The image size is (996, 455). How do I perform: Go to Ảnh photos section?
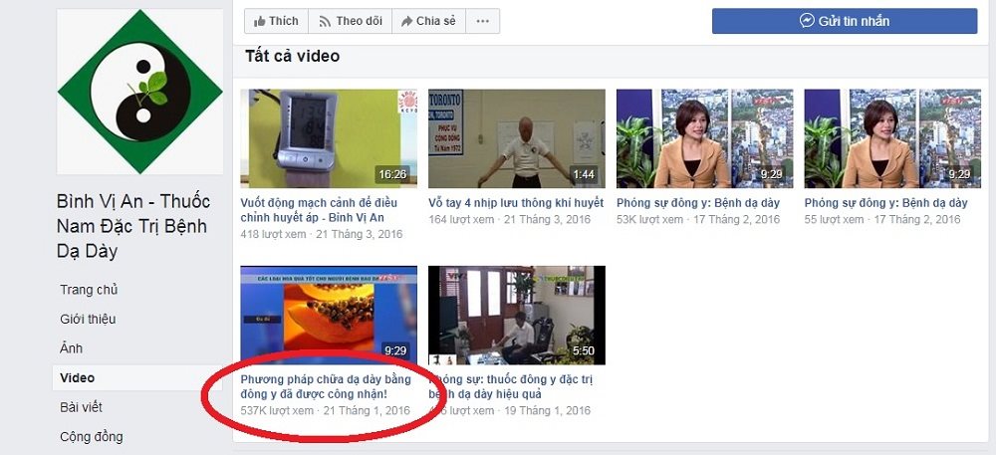[x=71, y=348]
